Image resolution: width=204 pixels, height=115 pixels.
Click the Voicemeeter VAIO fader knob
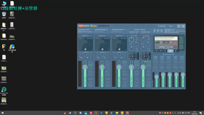click(131, 67)
